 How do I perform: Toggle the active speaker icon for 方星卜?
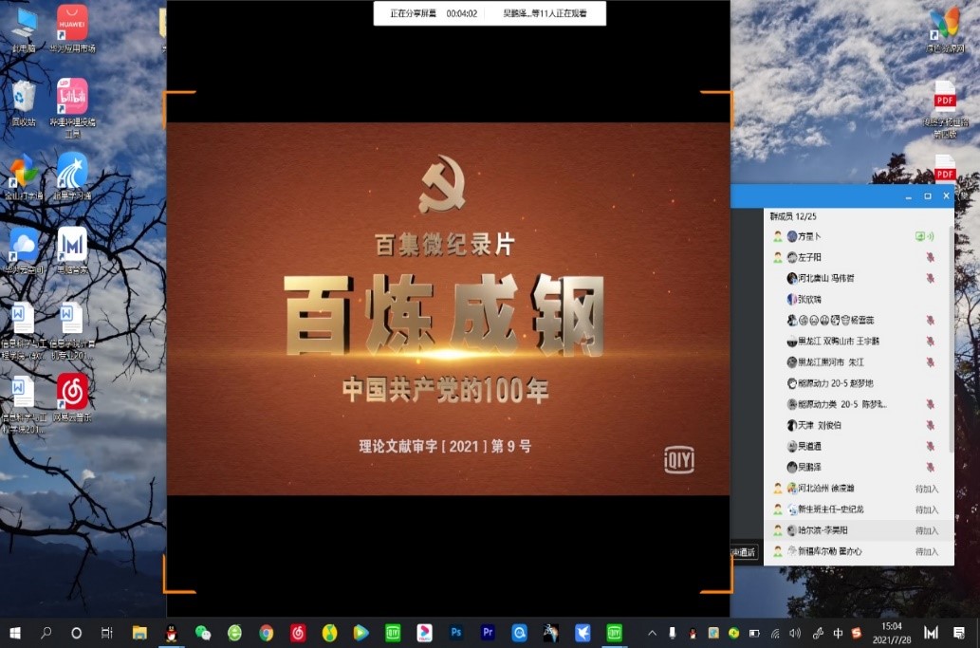click(x=923, y=236)
